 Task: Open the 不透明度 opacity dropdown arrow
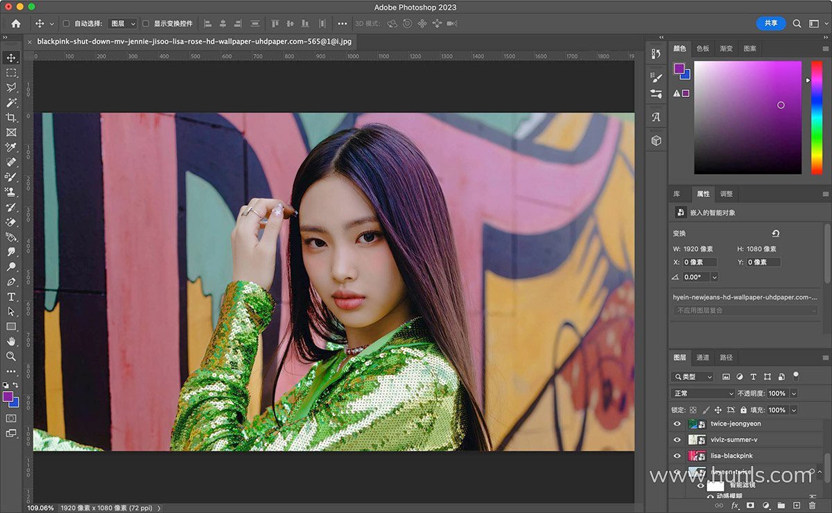(x=793, y=393)
